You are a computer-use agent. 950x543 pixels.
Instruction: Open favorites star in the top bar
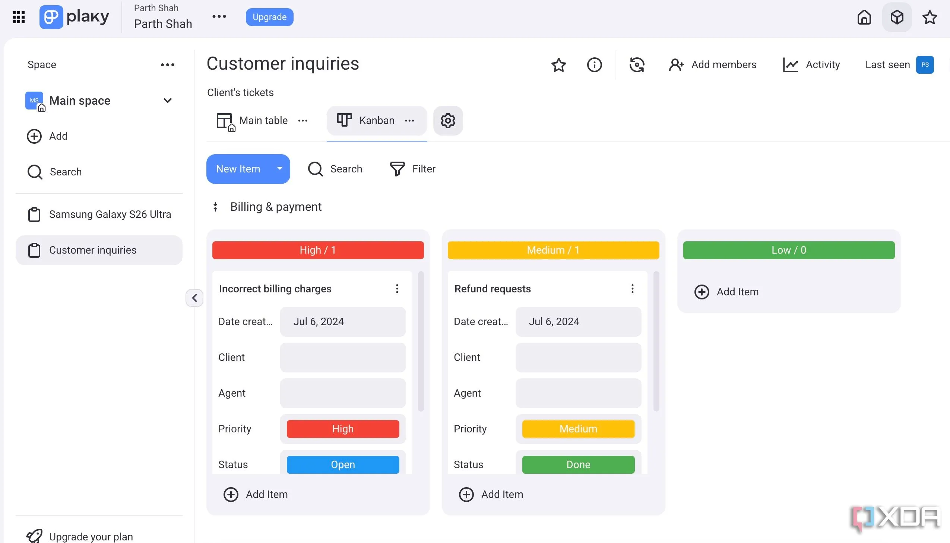pos(930,17)
